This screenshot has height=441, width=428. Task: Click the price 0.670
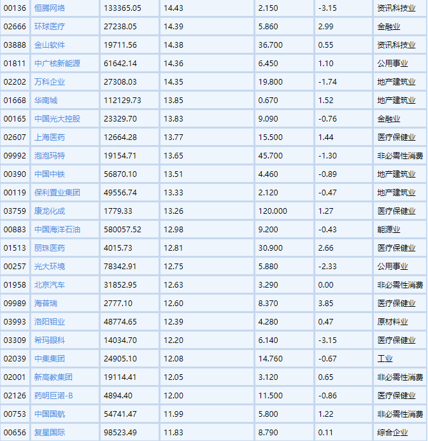[x=268, y=101]
